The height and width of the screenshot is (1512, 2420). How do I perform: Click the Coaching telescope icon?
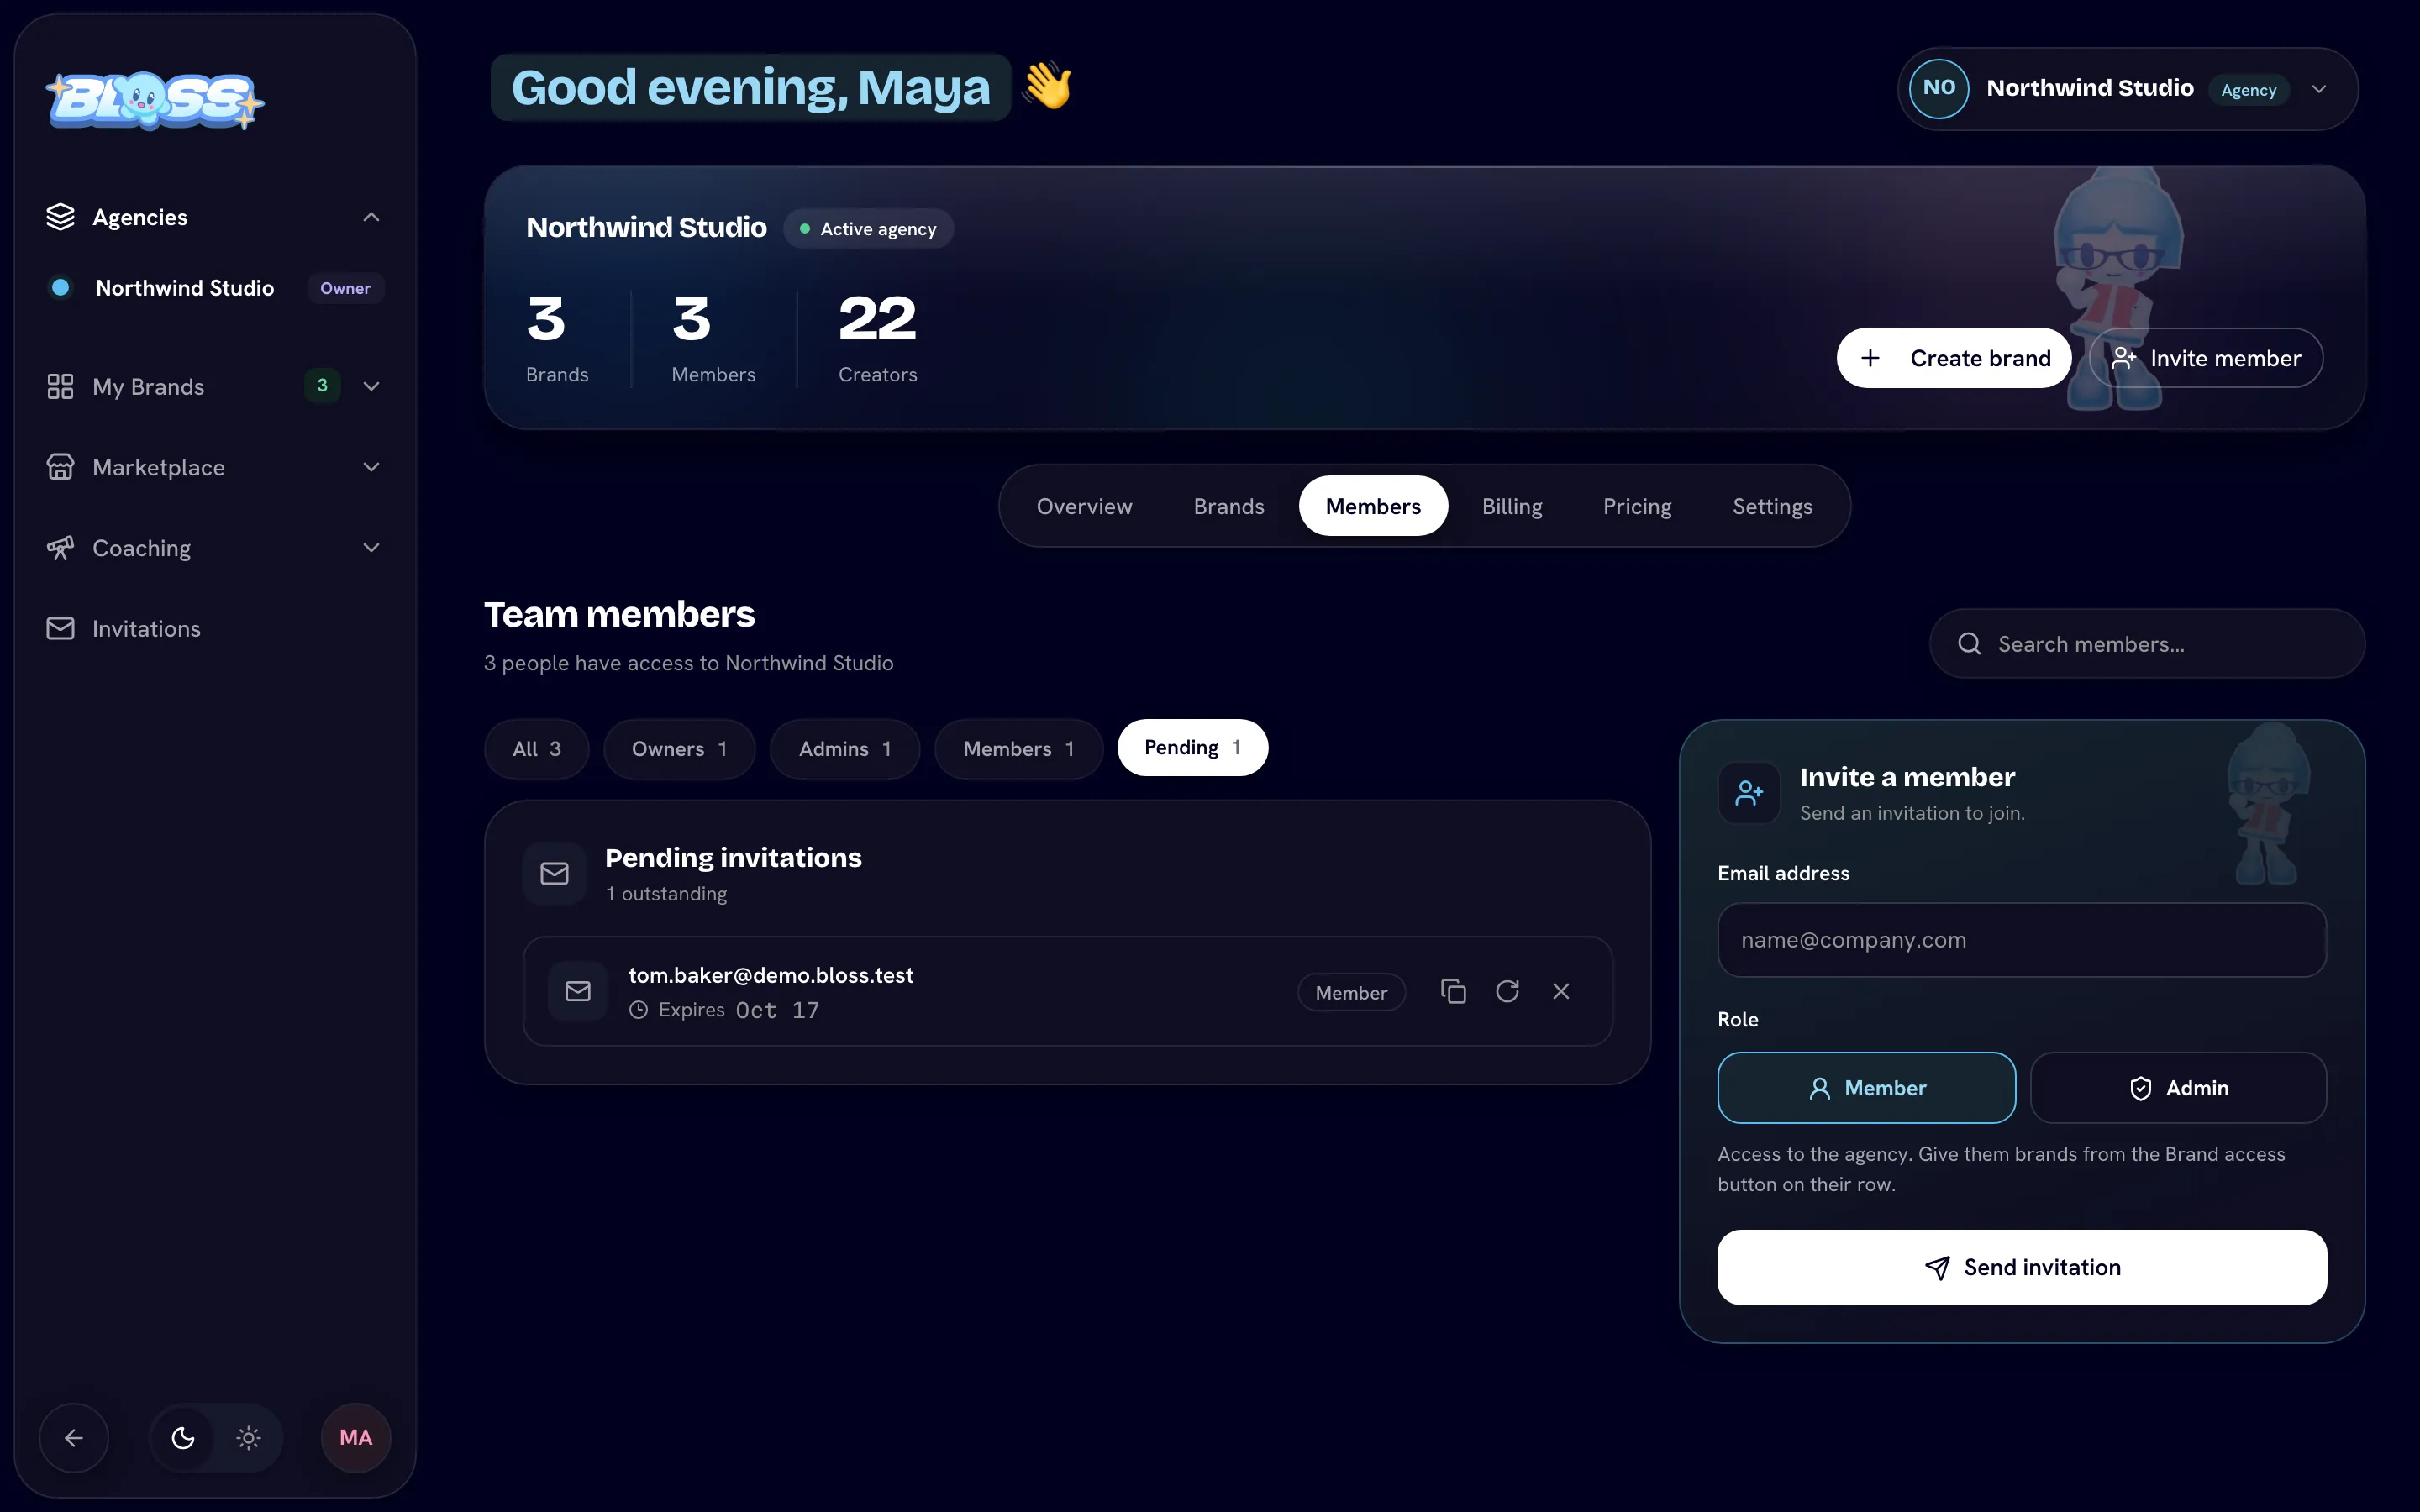tap(60, 548)
